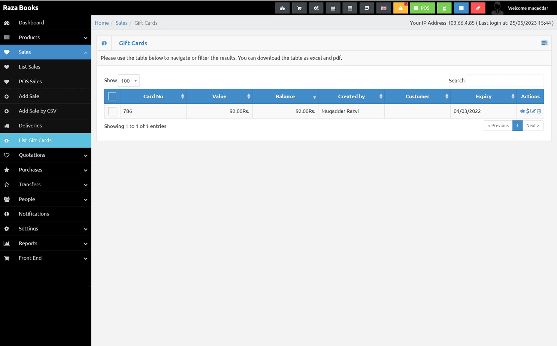This screenshot has width=557, height=346.
Task: Expand the Products sidebar menu
Action: coord(45,37)
